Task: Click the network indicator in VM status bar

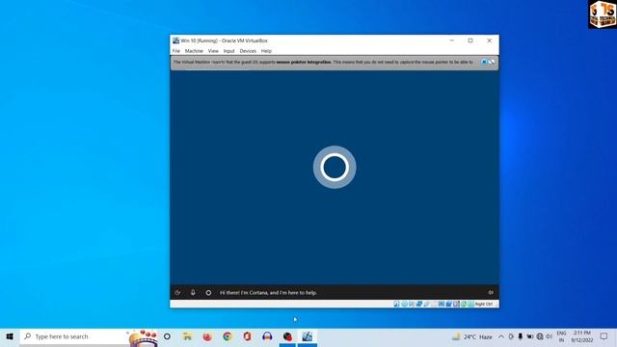Action: click(x=419, y=305)
